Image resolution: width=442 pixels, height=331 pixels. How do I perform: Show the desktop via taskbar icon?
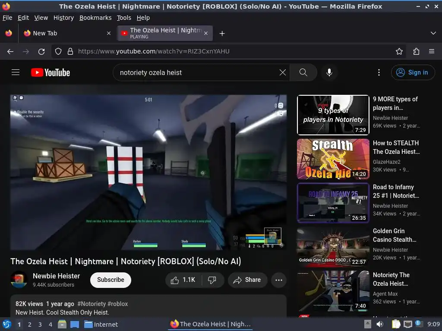pos(75,325)
